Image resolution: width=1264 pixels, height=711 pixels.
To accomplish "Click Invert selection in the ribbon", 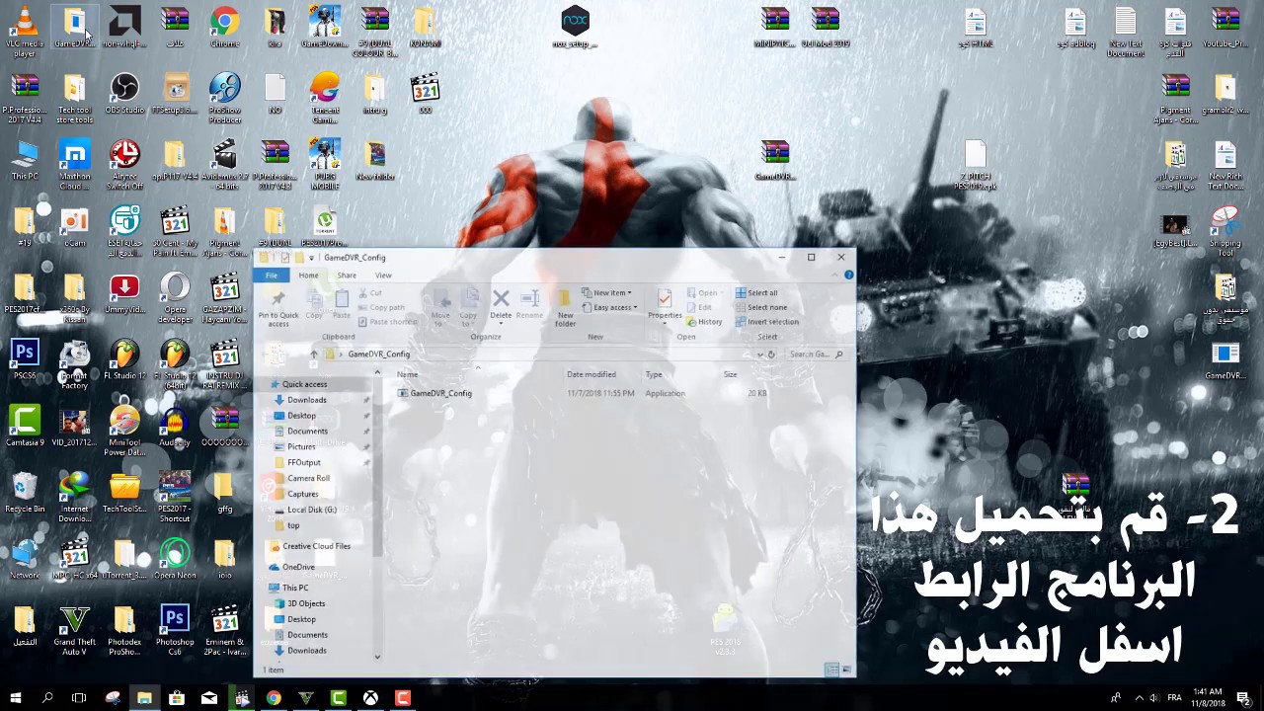I will pos(766,322).
